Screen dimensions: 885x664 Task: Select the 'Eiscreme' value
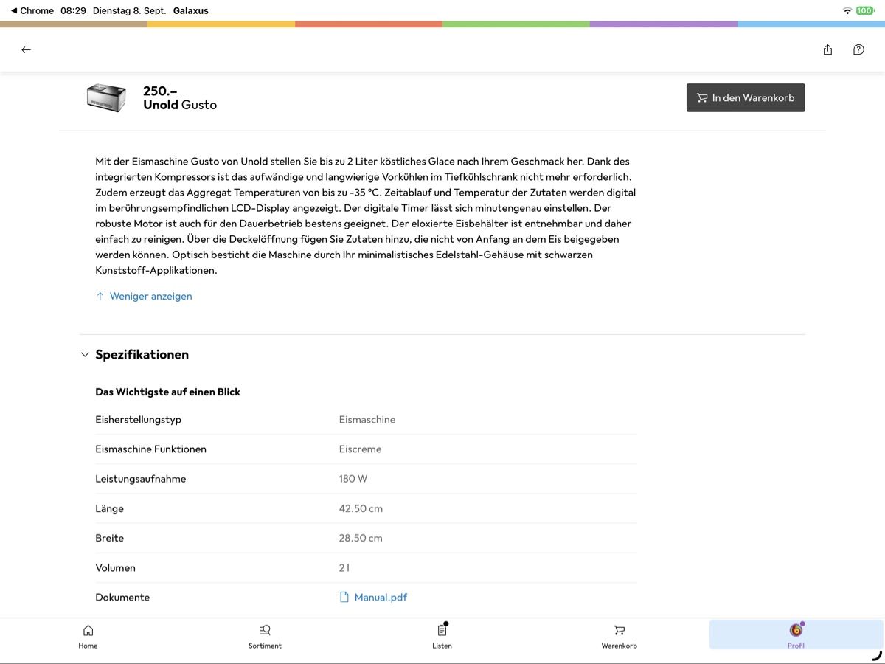(x=360, y=449)
